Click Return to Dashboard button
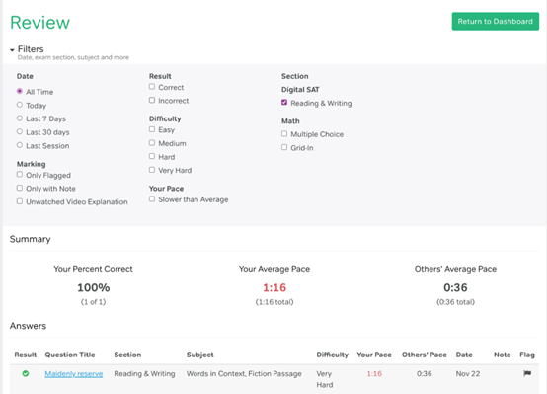The image size is (547, 394). tap(495, 22)
